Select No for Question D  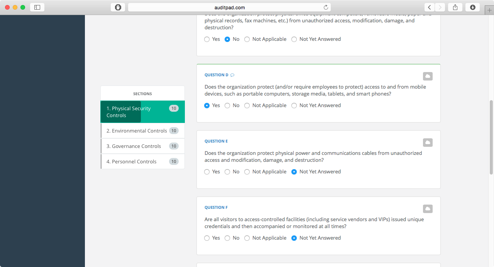click(x=227, y=106)
